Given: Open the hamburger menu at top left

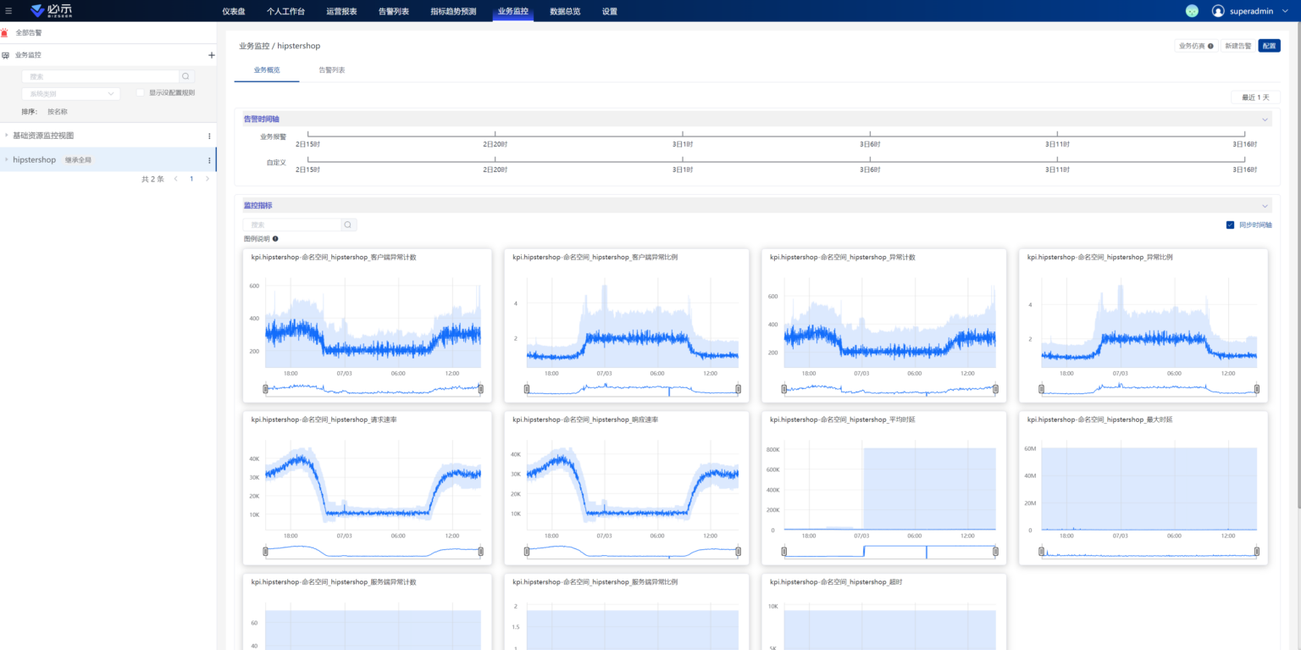Looking at the screenshot, I should pos(10,11).
